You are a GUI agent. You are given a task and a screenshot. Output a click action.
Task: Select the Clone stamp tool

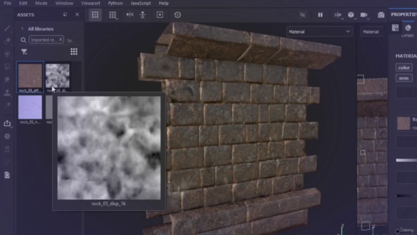coord(7,93)
